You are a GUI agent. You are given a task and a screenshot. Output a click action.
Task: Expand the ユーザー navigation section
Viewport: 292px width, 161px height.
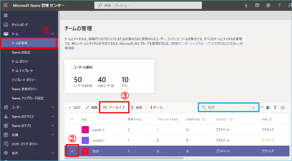click(52, 107)
